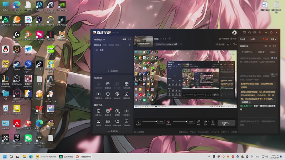Select the 全屏 source row
285x160 pixels.
click(113, 50)
